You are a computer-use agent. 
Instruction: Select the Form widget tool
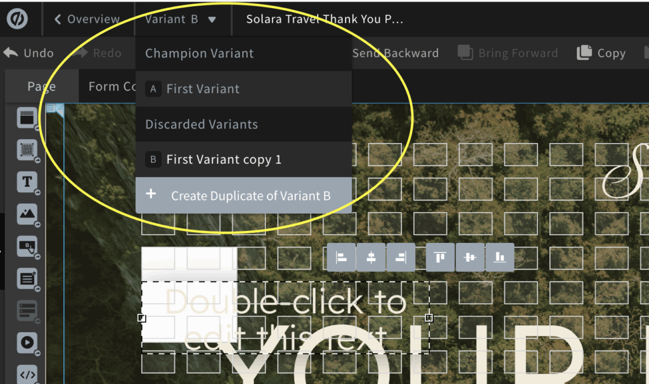pos(27,278)
